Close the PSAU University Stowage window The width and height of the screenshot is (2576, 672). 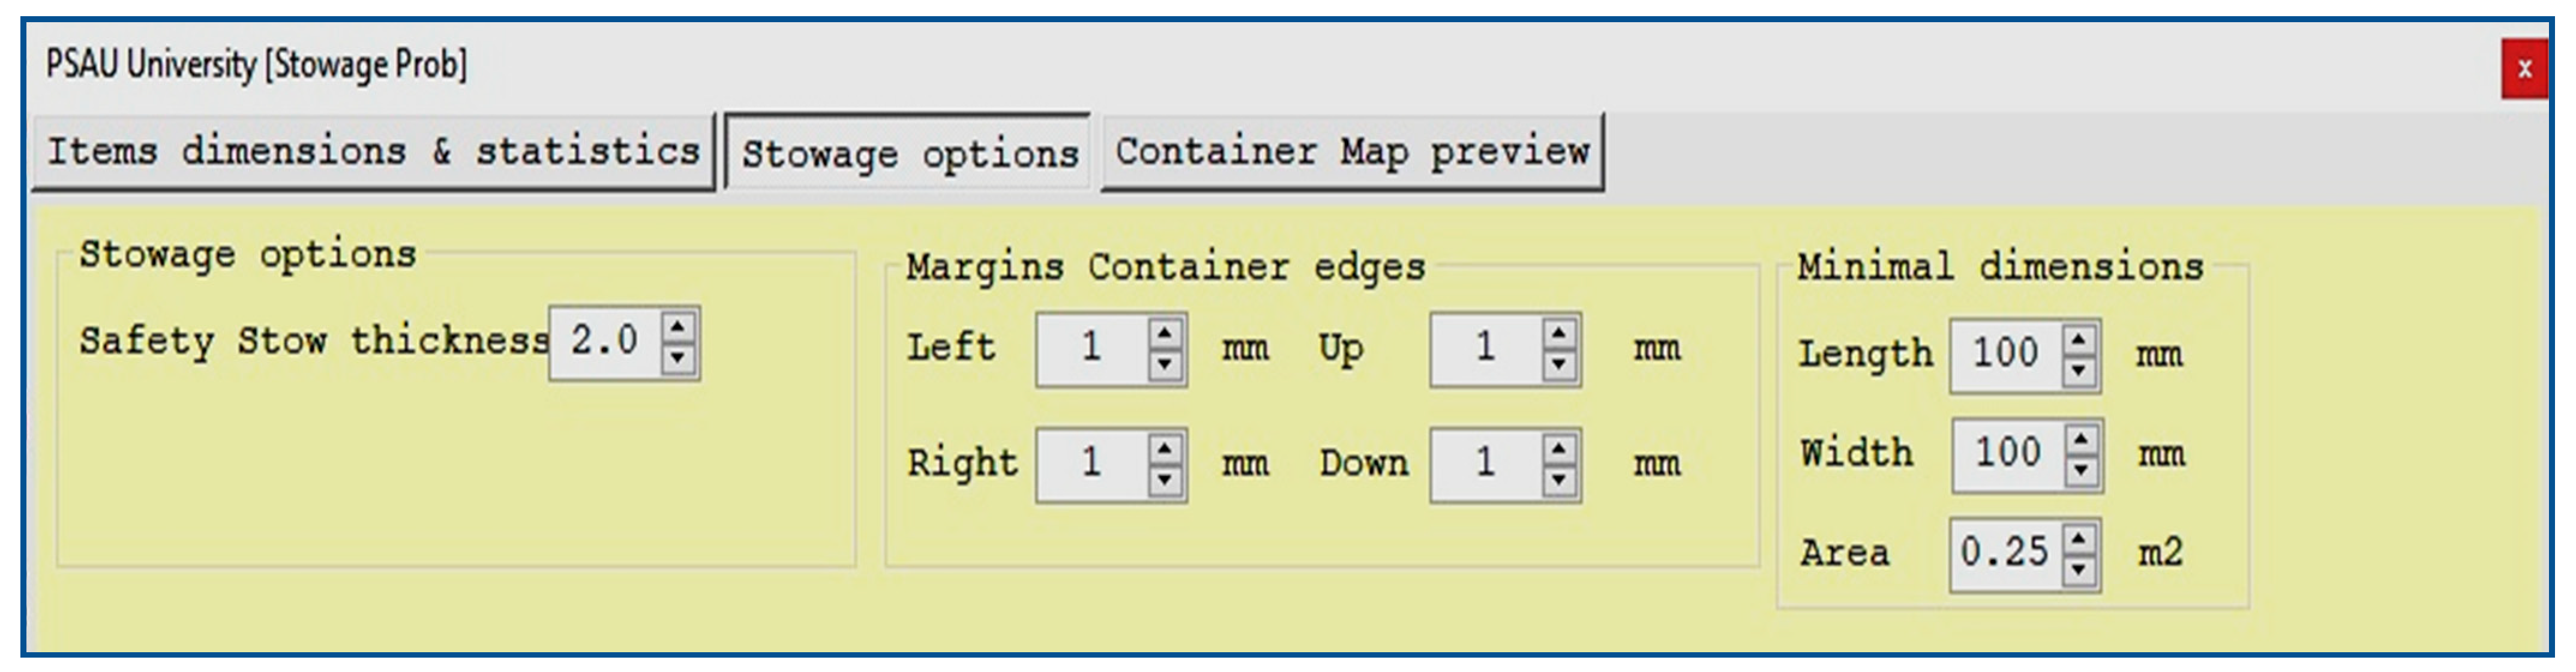coord(2524,69)
